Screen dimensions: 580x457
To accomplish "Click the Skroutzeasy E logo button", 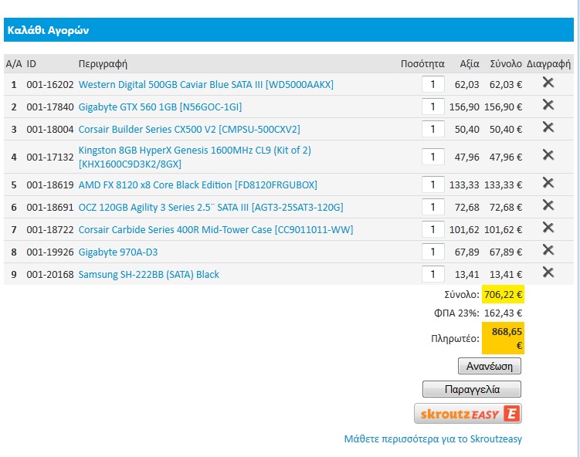I will [x=468, y=413].
